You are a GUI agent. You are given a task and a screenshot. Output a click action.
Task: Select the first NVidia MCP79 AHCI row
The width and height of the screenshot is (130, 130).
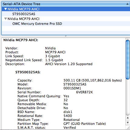click(66, 9)
